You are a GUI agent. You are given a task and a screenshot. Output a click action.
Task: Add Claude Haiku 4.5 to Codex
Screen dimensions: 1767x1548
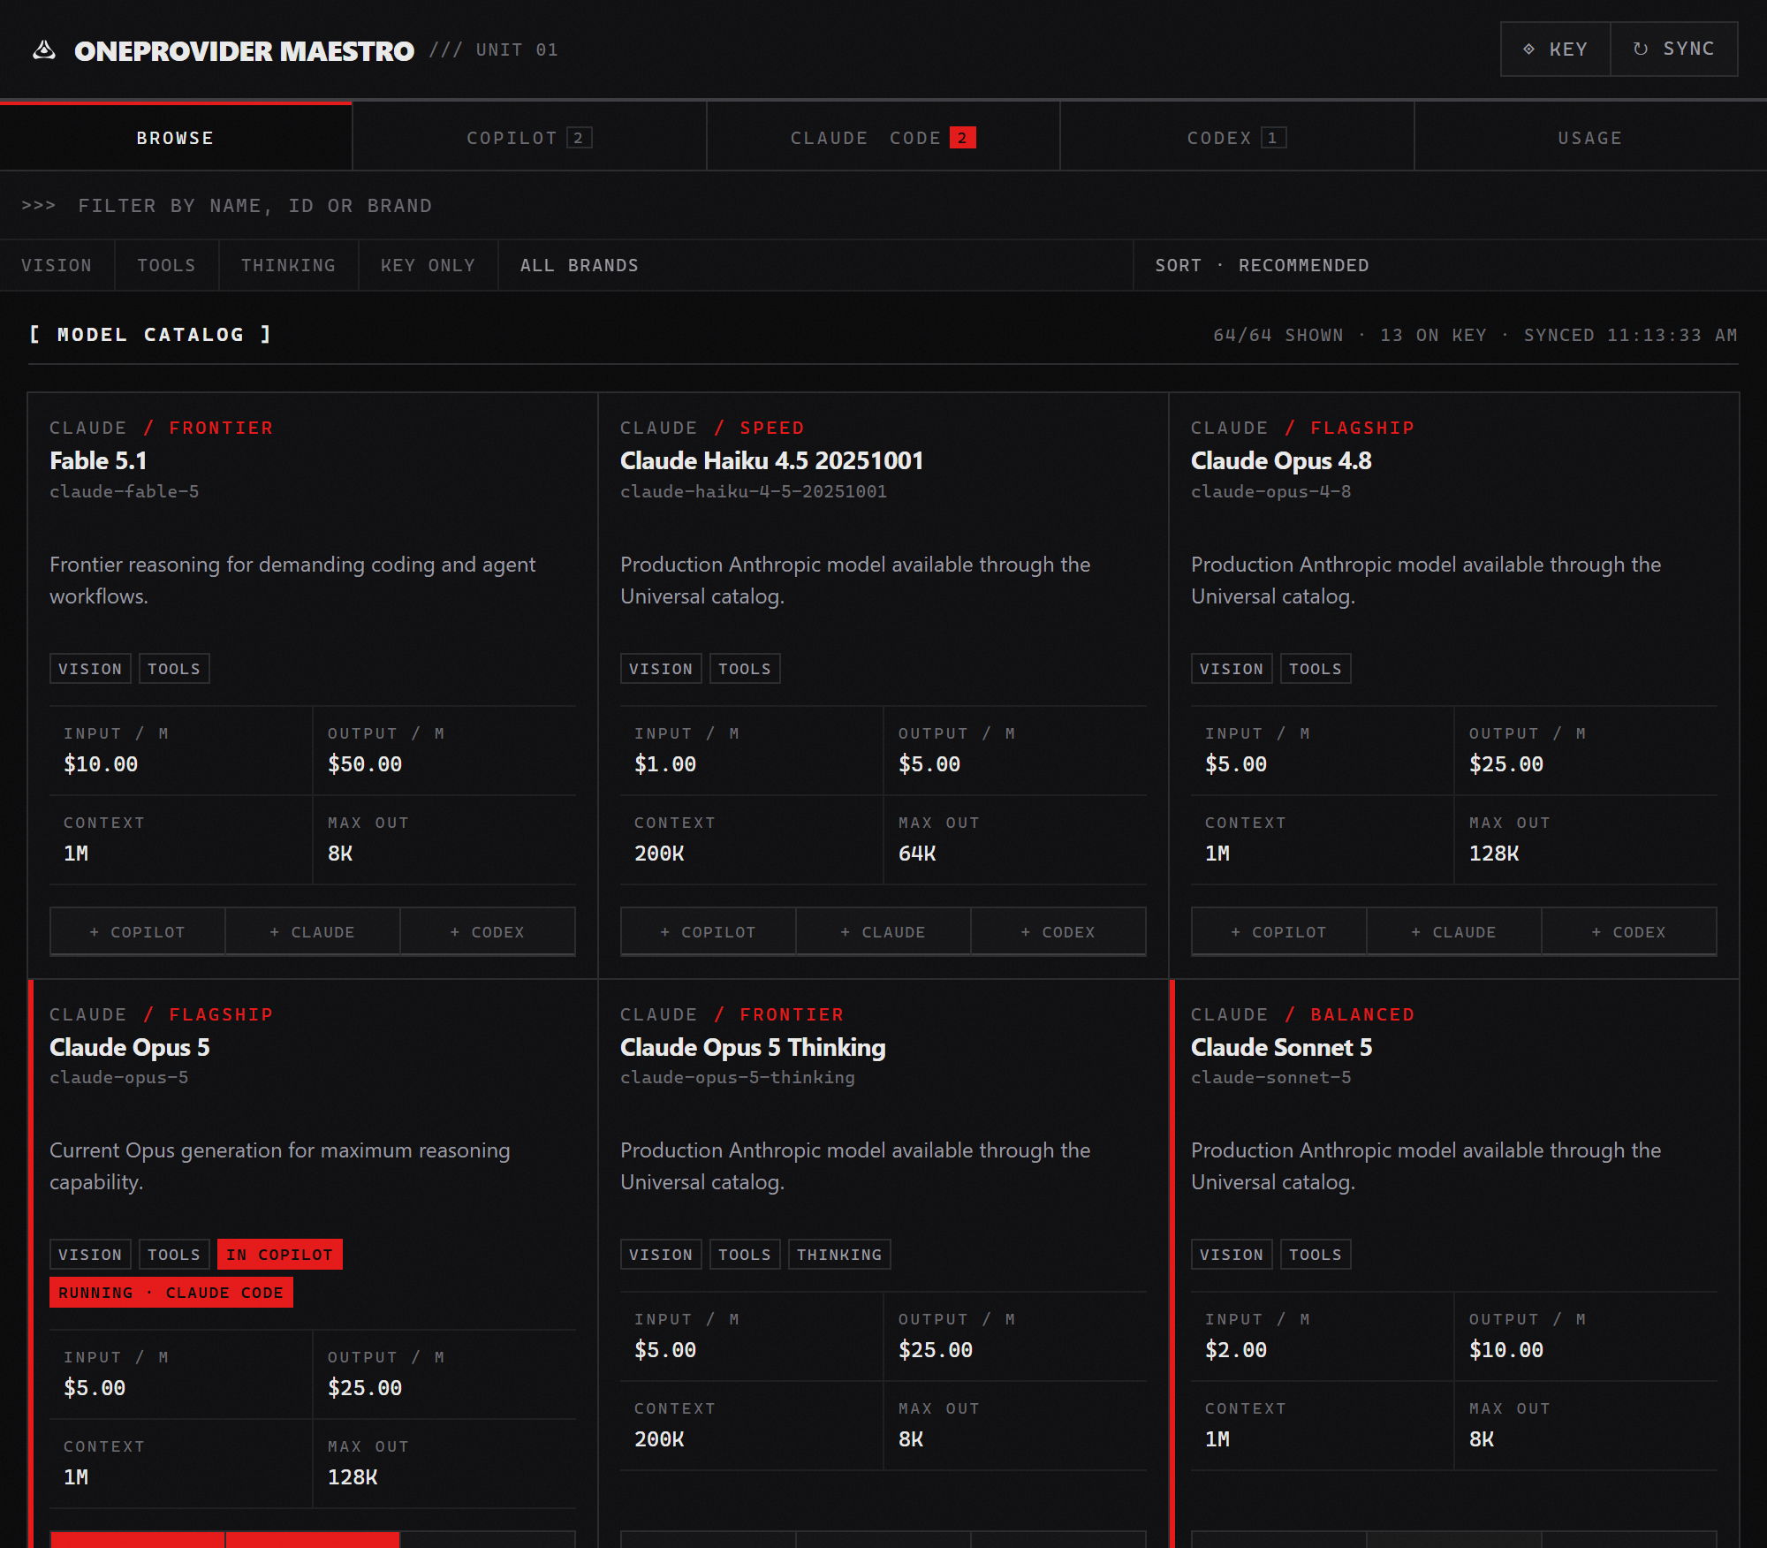point(1058,932)
